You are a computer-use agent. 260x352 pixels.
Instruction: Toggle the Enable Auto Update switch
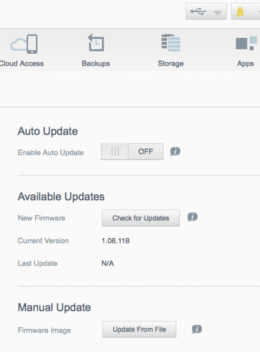click(x=132, y=152)
